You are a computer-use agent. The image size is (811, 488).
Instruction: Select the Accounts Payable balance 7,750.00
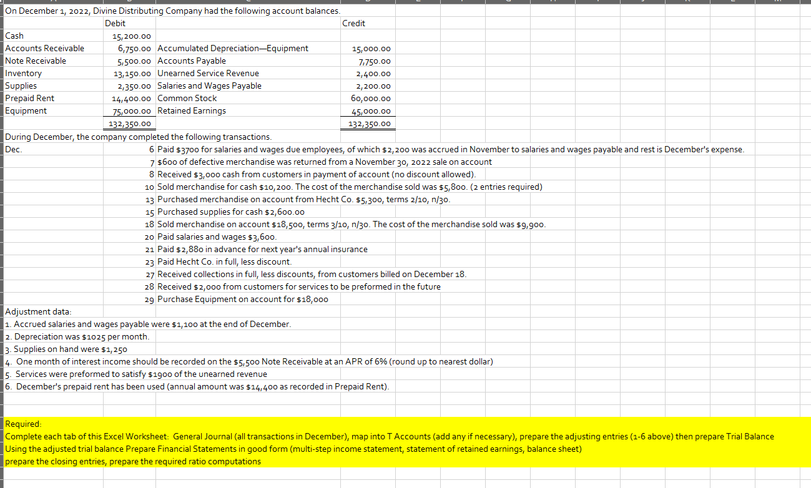click(375, 61)
